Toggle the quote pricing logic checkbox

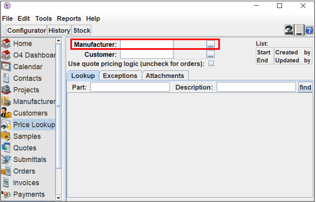(211, 63)
